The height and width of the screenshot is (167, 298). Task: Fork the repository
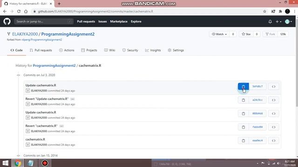[x=270, y=34]
